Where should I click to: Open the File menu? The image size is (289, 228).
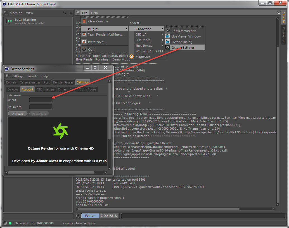[85, 13]
